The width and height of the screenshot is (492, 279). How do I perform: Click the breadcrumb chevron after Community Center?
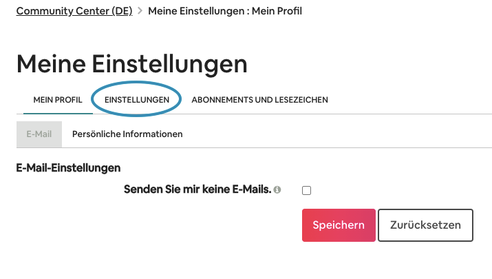click(140, 12)
